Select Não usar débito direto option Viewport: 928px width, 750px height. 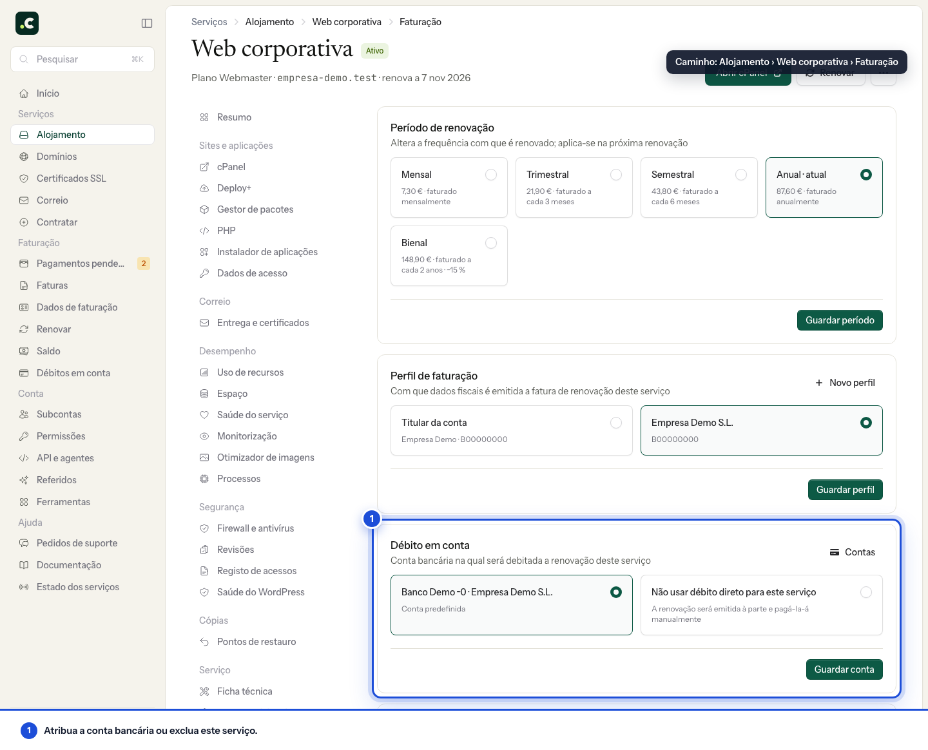pyautogui.click(x=762, y=605)
